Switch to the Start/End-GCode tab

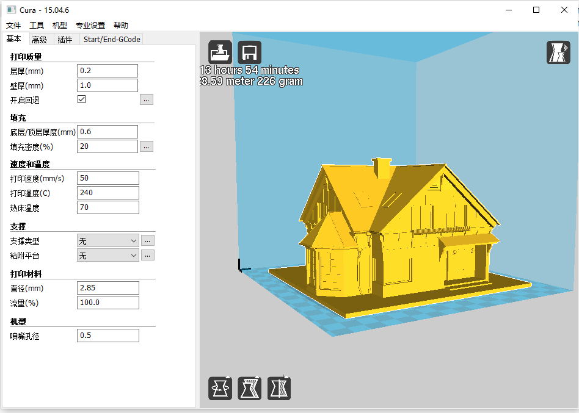pos(112,40)
